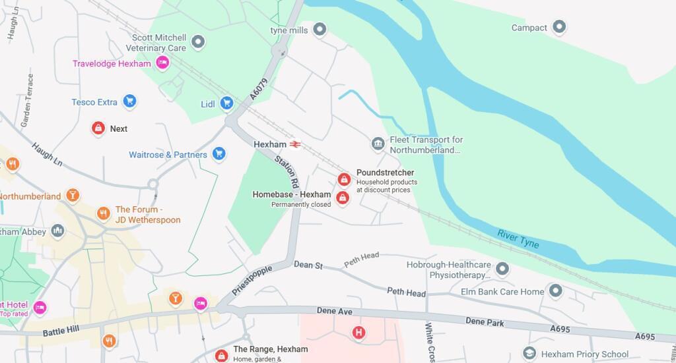Click the Hexham Abbey museum marker
Screen dimensions: 676x363
pyautogui.click(x=57, y=231)
